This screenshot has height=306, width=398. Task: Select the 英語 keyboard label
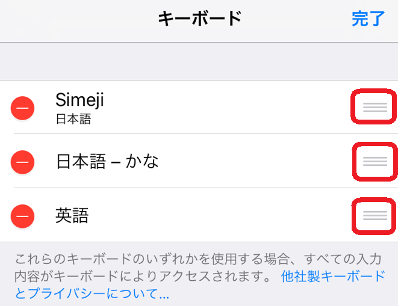pos(72,215)
